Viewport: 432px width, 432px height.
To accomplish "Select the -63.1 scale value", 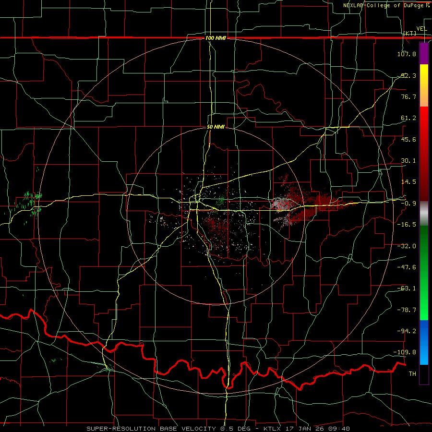I will (x=407, y=288).
